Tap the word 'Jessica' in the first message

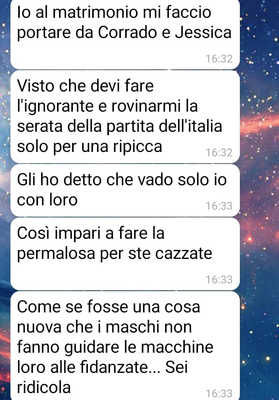pyautogui.click(x=203, y=33)
